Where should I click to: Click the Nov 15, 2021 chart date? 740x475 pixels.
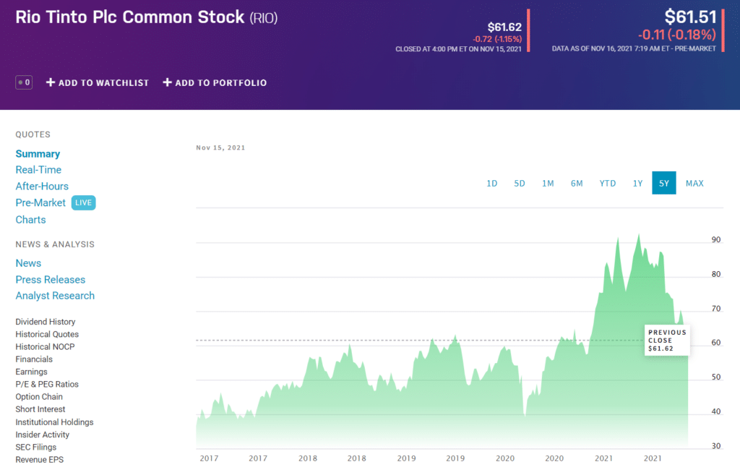tap(220, 147)
